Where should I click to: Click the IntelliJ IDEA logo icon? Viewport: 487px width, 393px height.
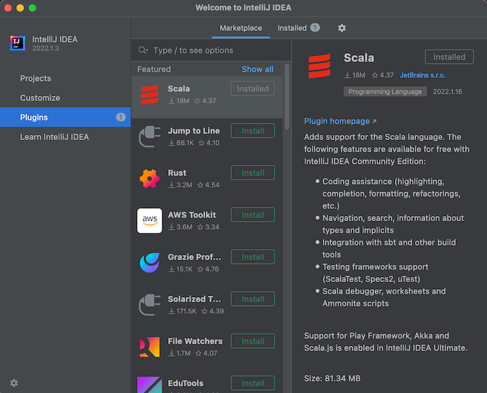click(x=18, y=43)
